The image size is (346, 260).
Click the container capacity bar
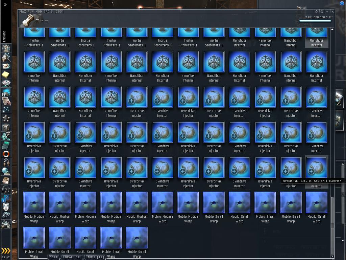click(x=315, y=21)
